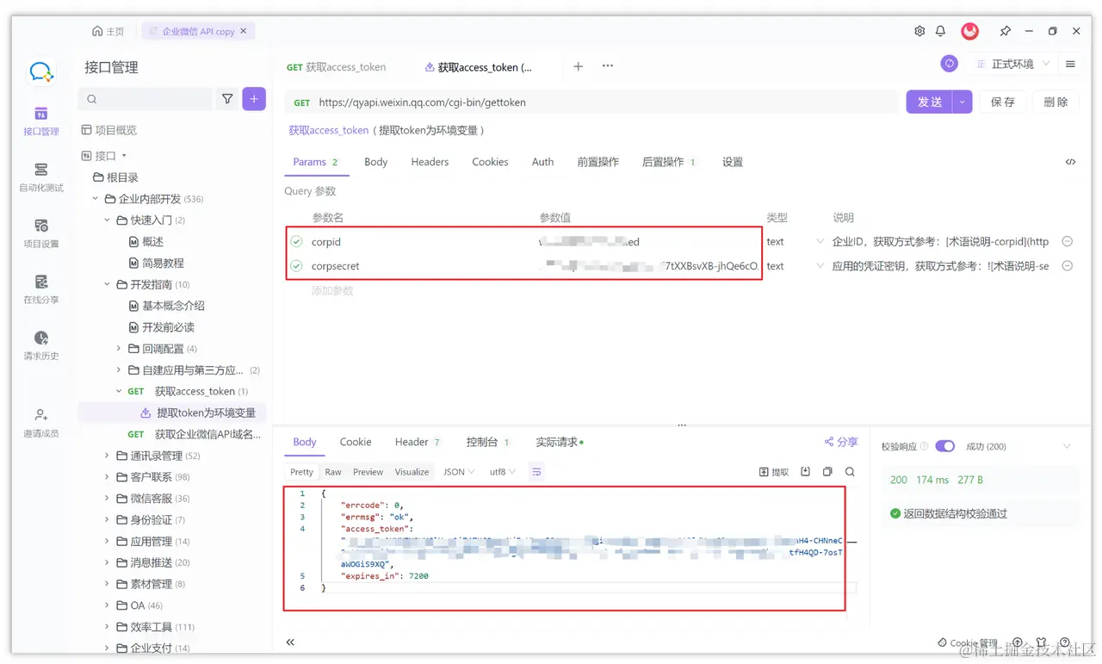This screenshot has height=664, width=1102.
Task: Click the user avatar in the title bar
Action: (970, 31)
